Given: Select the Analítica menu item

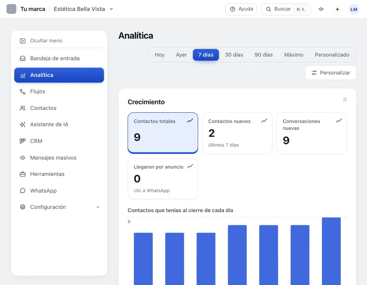Looking at the screenshot, I should (59, 75).
